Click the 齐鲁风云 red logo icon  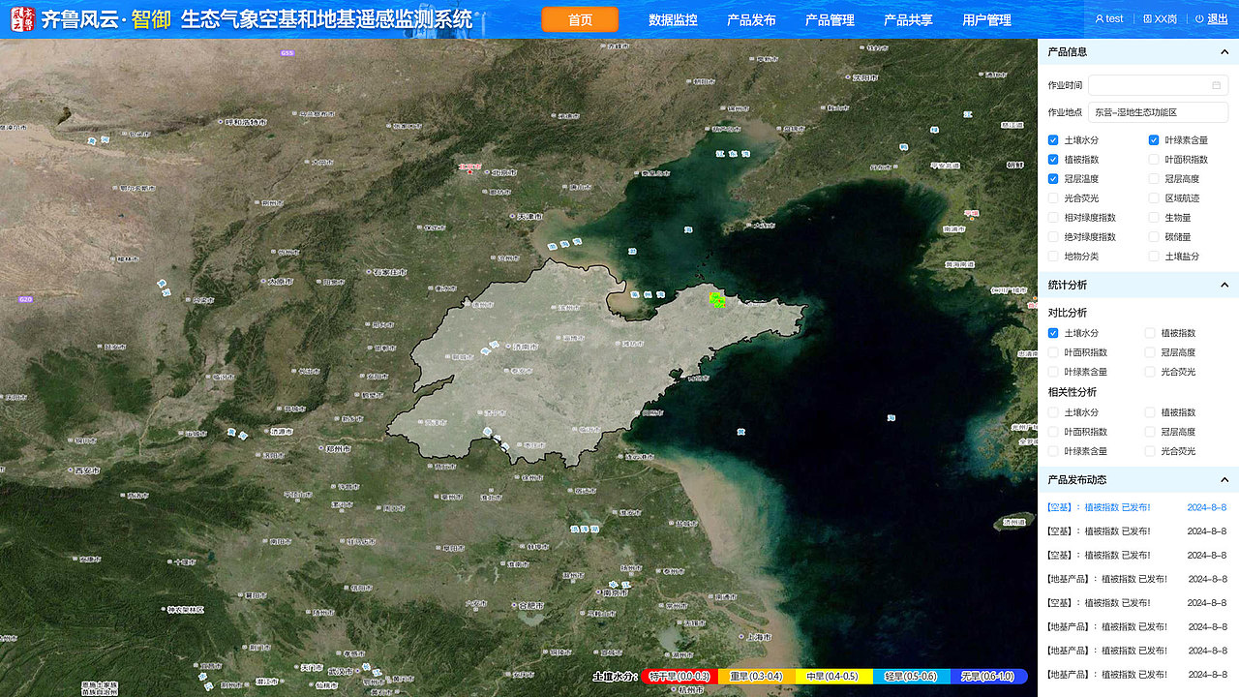click(x=22, y=18)
